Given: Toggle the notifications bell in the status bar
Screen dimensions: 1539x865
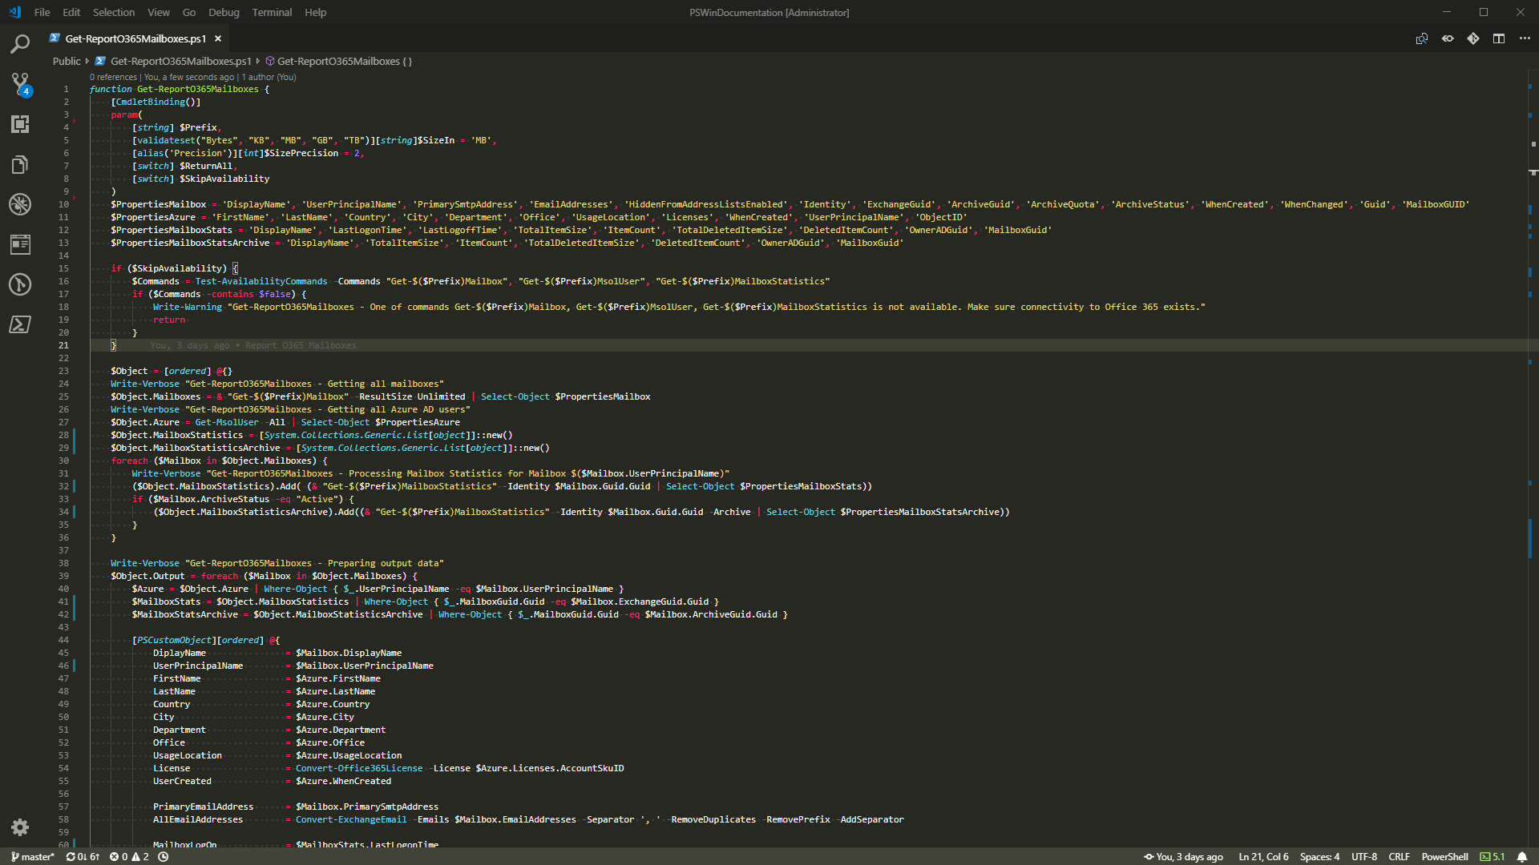Looking at the screenshot, I should (x=1523, y=856).
